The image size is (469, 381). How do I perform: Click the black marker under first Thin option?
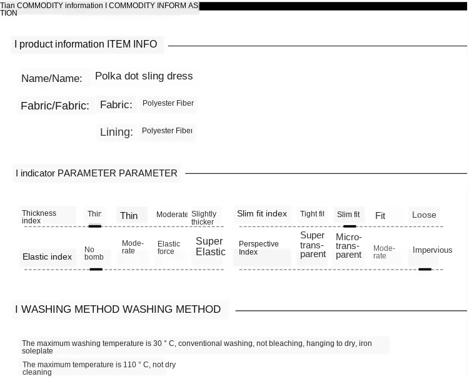coord(95,226)
